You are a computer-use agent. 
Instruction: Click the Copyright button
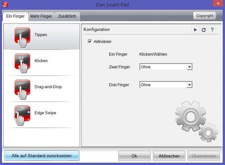coord(205,16)
